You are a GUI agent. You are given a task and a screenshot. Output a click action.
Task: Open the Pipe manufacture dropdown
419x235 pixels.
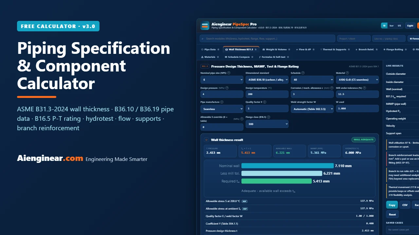point(222,109)
